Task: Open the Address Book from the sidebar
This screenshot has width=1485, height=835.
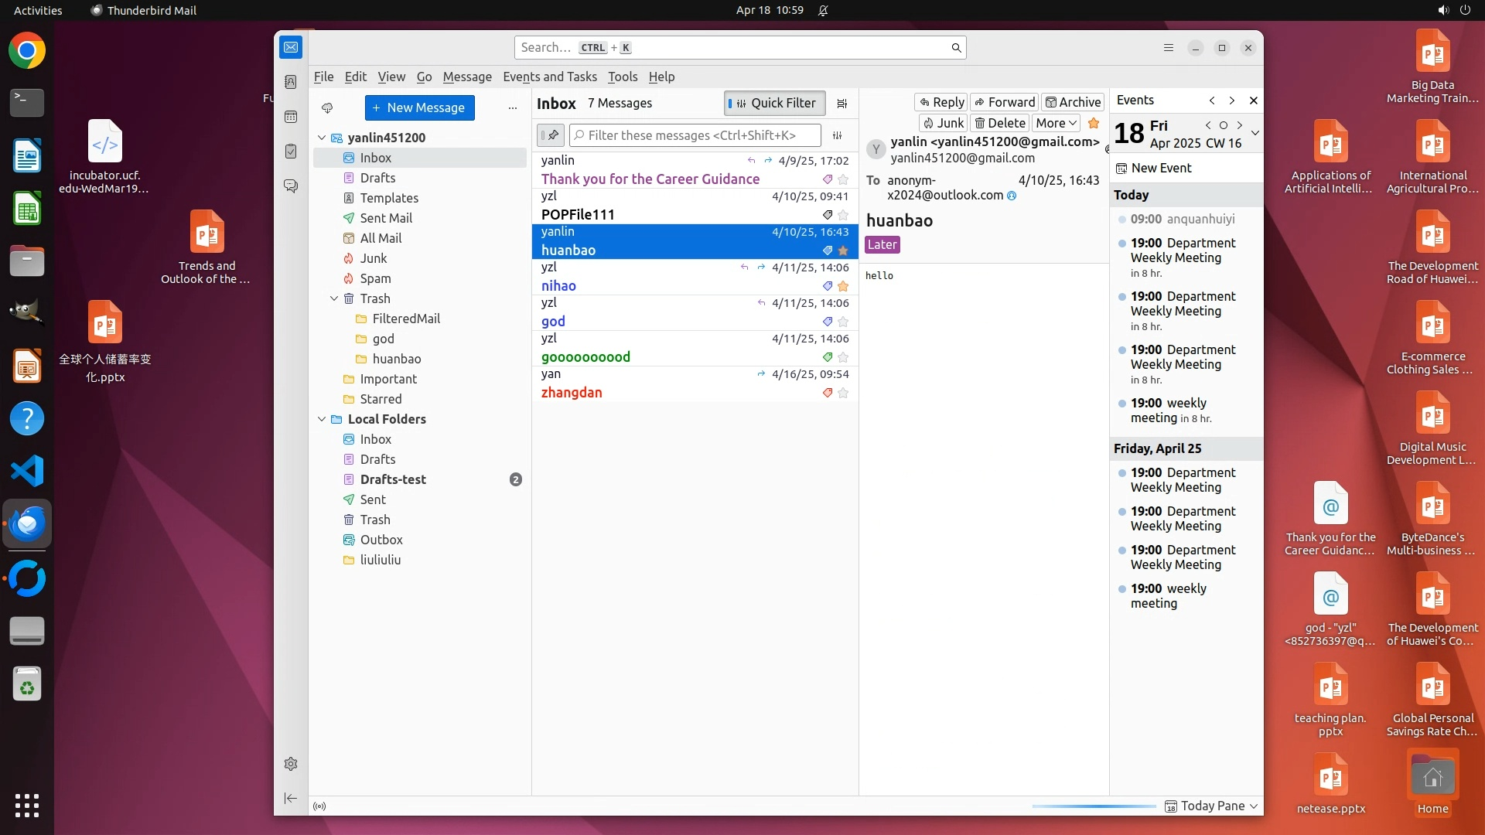Action: 291,82
